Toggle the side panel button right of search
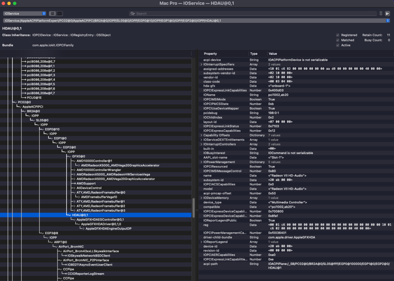This screenshot has height=281, width=394. [x=387, y=13]
